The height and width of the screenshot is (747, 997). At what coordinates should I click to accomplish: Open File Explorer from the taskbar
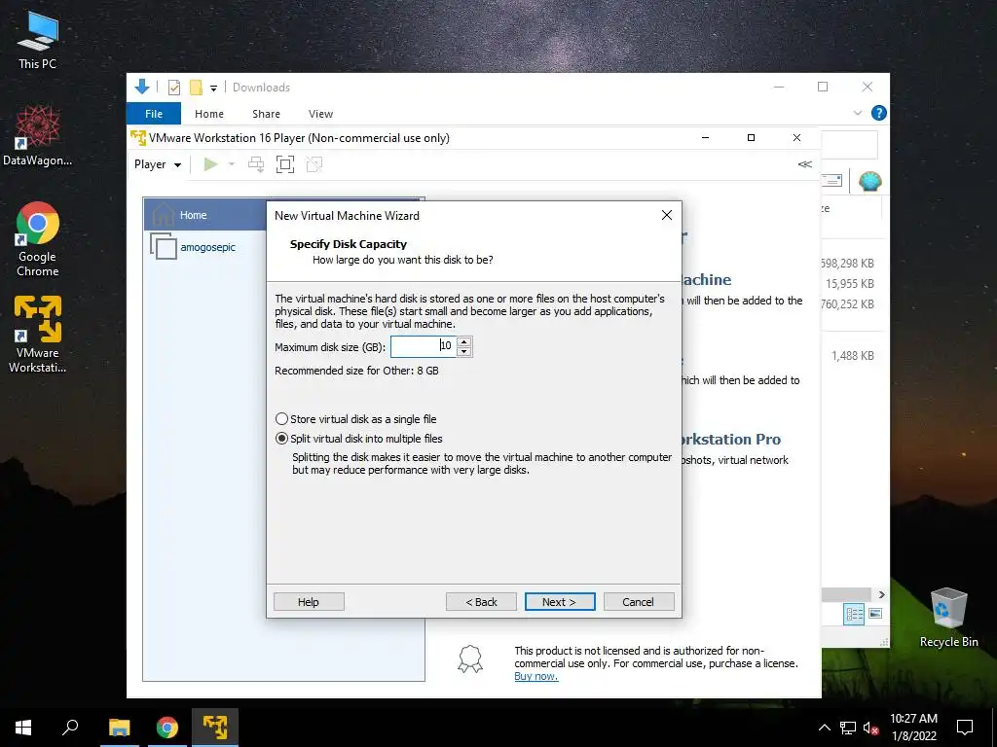120,728
